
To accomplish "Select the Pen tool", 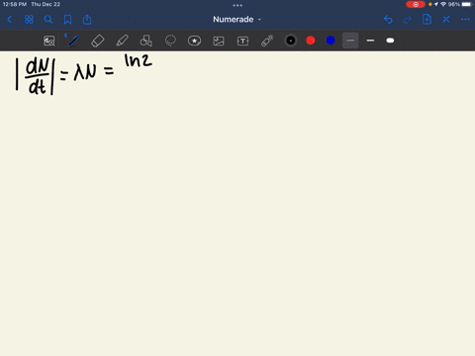I will [73, 41].
